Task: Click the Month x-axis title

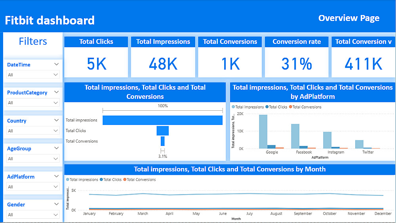Action: coord(236,219)
